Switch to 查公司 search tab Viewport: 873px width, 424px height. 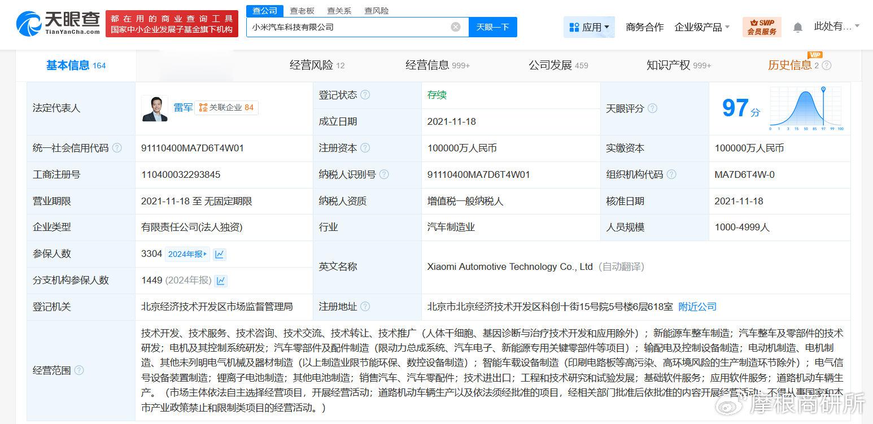265,11
